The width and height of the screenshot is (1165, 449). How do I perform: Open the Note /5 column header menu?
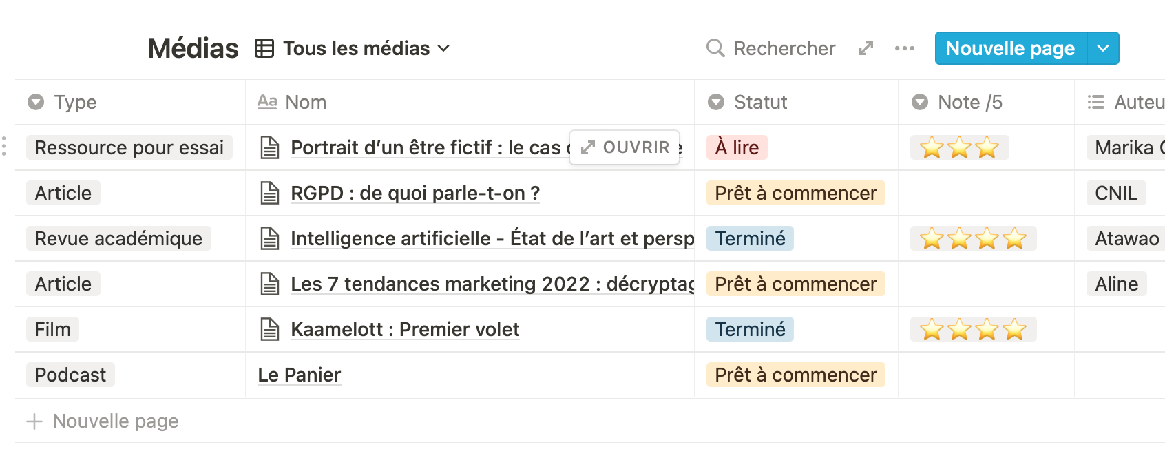click(987, 102)
